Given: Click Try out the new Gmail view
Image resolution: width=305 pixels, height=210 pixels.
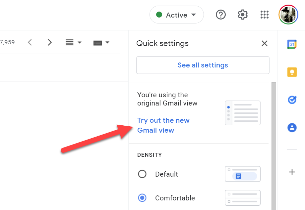Looking at the screenshot, I should pyautogui.click(x=163, y=125).
